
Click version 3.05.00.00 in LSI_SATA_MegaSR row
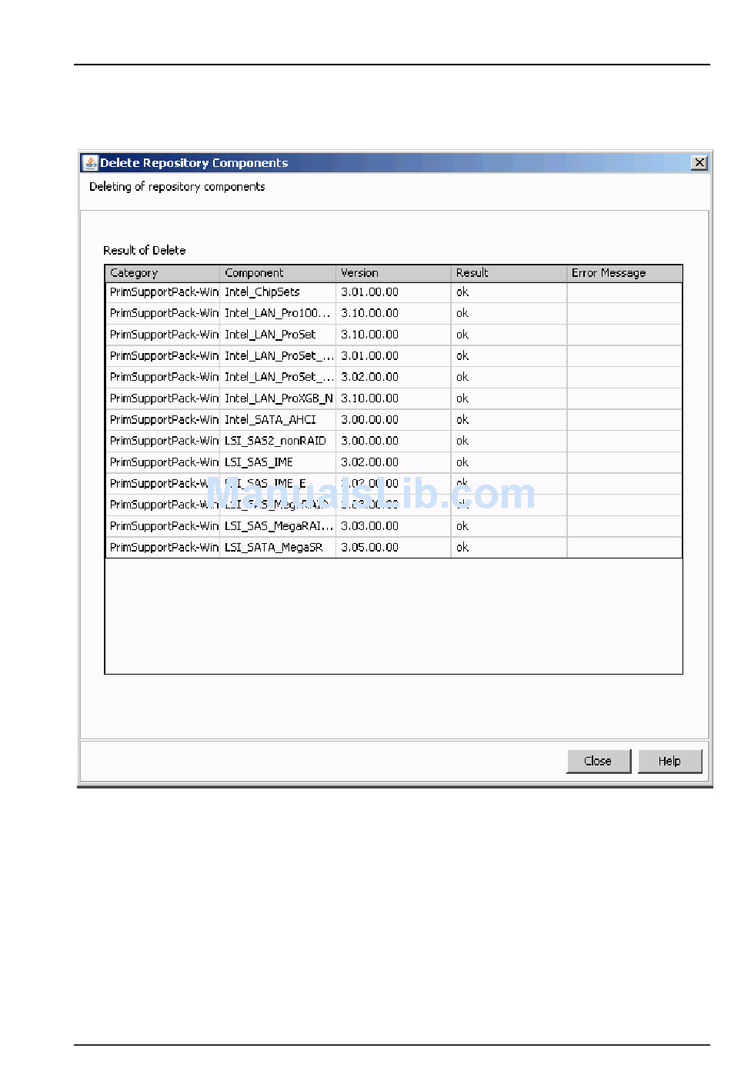[x=393, y=548]
